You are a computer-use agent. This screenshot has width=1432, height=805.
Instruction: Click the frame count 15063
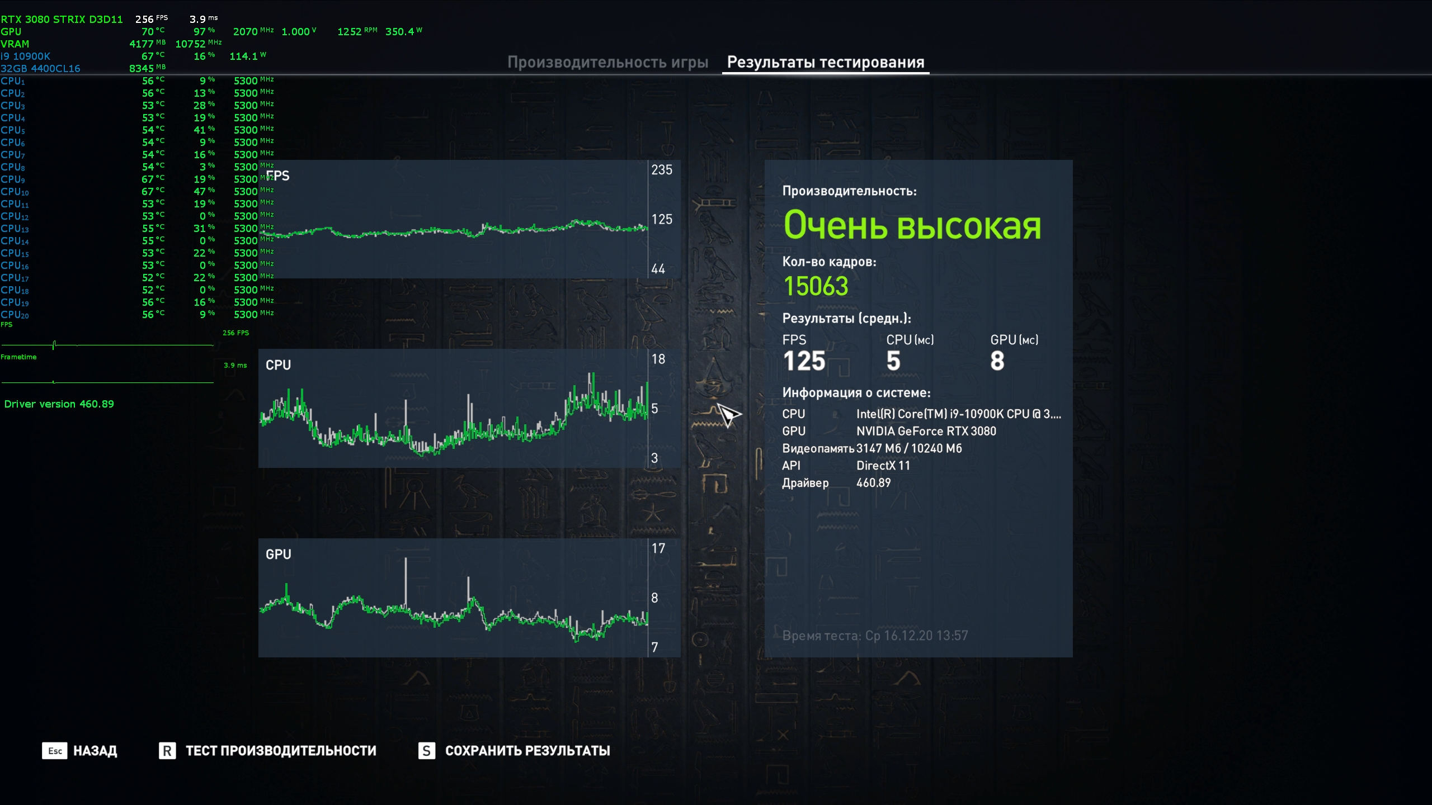coord(816,286)
